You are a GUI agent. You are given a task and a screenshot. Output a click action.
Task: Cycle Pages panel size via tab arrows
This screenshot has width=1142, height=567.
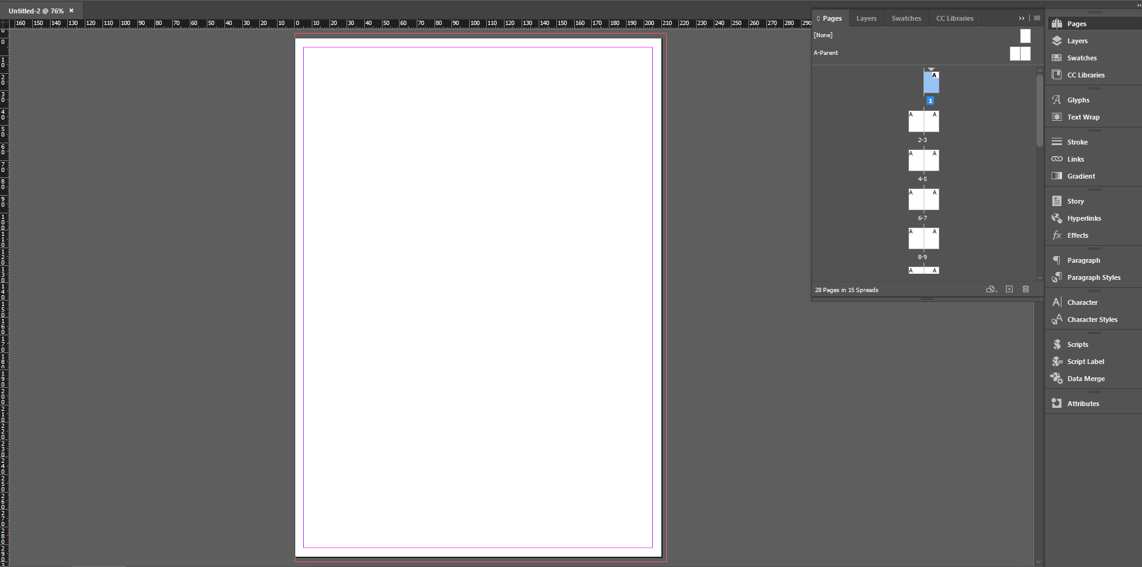tap(819, 18)
